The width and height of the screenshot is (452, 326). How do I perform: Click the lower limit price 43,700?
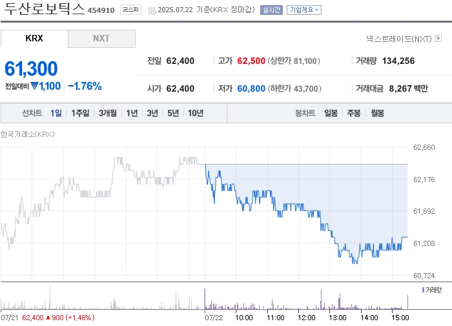point(306,88)
